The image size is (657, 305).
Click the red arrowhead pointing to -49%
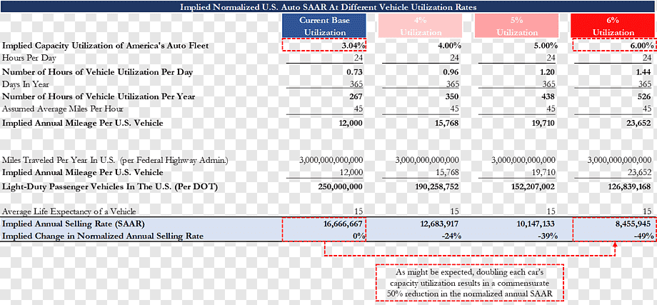click(615, 245)
